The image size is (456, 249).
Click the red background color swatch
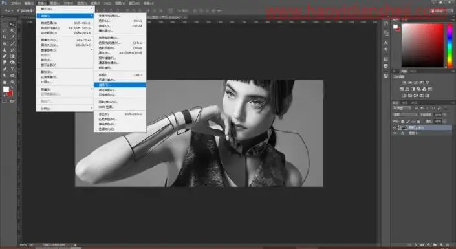point(10,94)
